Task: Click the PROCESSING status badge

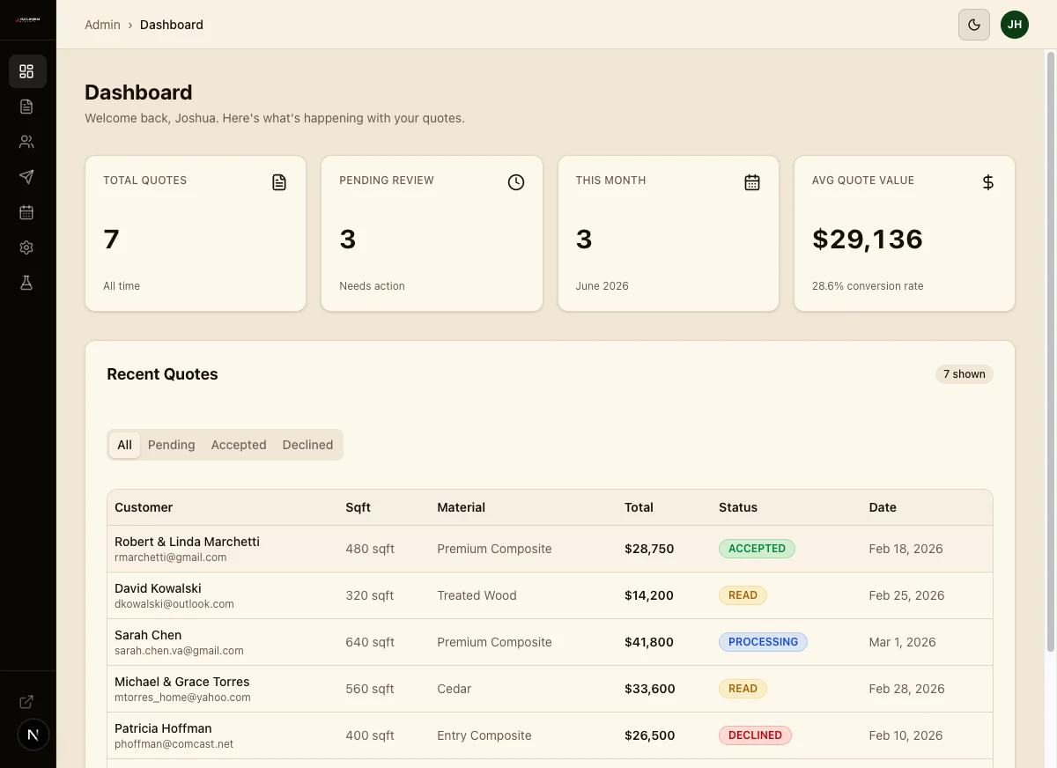Action: click(x=763, y=642)
